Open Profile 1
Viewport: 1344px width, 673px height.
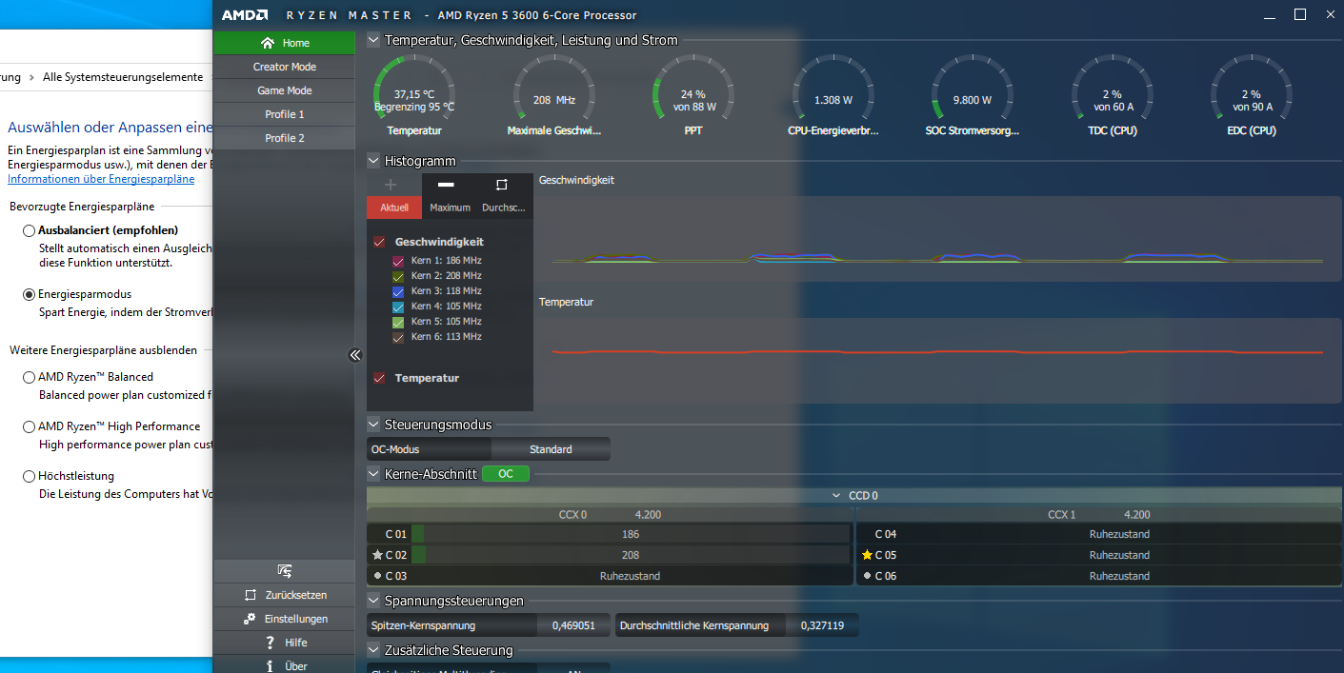(x=284, y=114)
